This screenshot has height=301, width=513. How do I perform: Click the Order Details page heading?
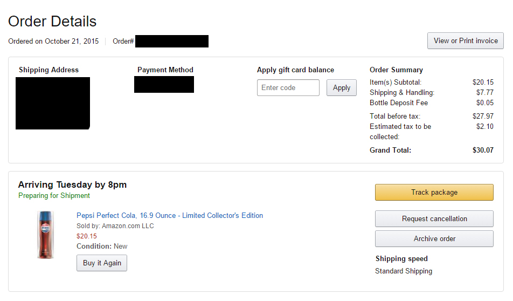point(52,22)
